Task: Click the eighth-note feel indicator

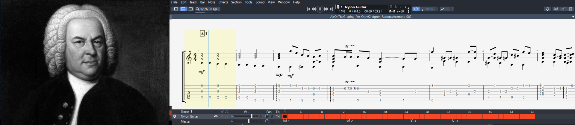Action: (392, 11)
